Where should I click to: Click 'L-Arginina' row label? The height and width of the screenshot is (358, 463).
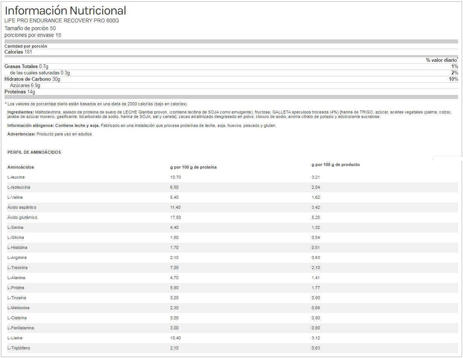click(x=17, y=258)
